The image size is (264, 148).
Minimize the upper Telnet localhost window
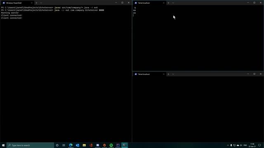click(248, 3)
